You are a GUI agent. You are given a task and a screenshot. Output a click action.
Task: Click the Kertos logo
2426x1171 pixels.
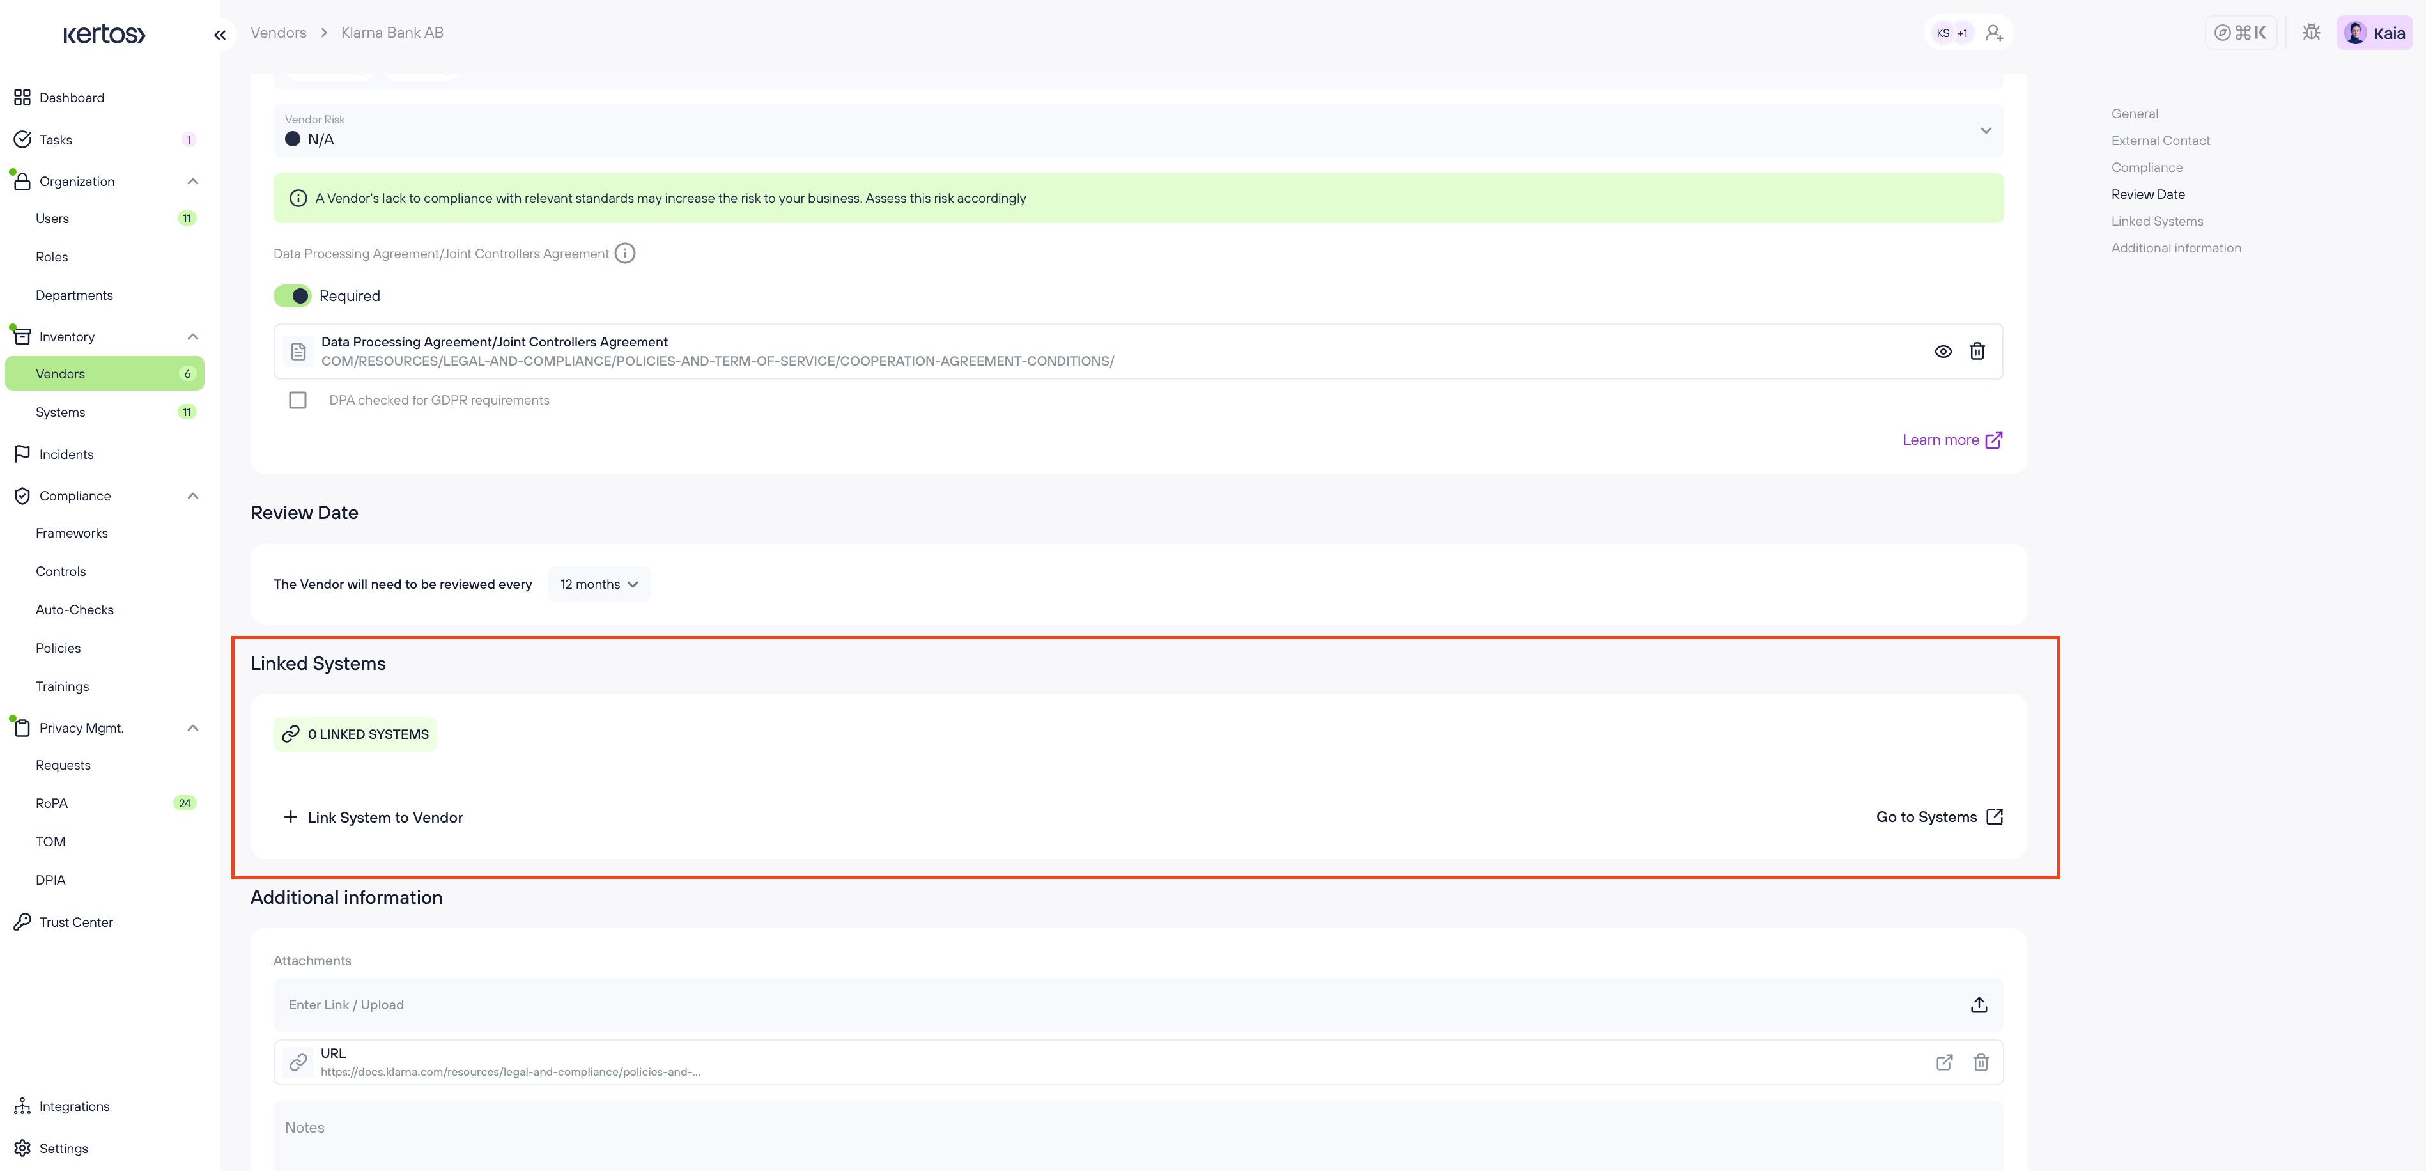[x=104, y=35]
